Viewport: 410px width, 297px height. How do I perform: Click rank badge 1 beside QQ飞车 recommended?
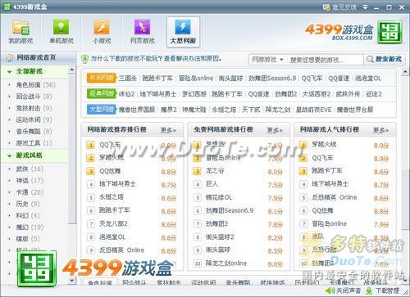click(x=90, y=145)
